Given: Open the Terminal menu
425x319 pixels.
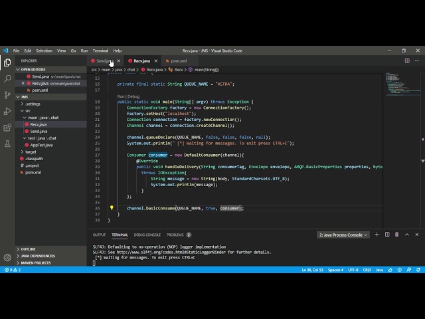Looking at the screenshot, I should pyautogui.click(x=100, y=51).
